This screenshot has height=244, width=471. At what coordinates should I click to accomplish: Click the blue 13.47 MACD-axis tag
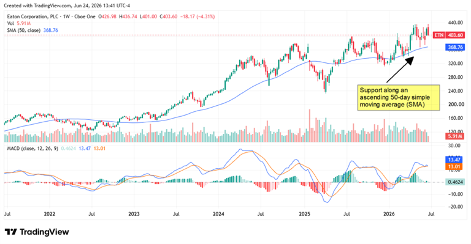click(x=454, y=160)
